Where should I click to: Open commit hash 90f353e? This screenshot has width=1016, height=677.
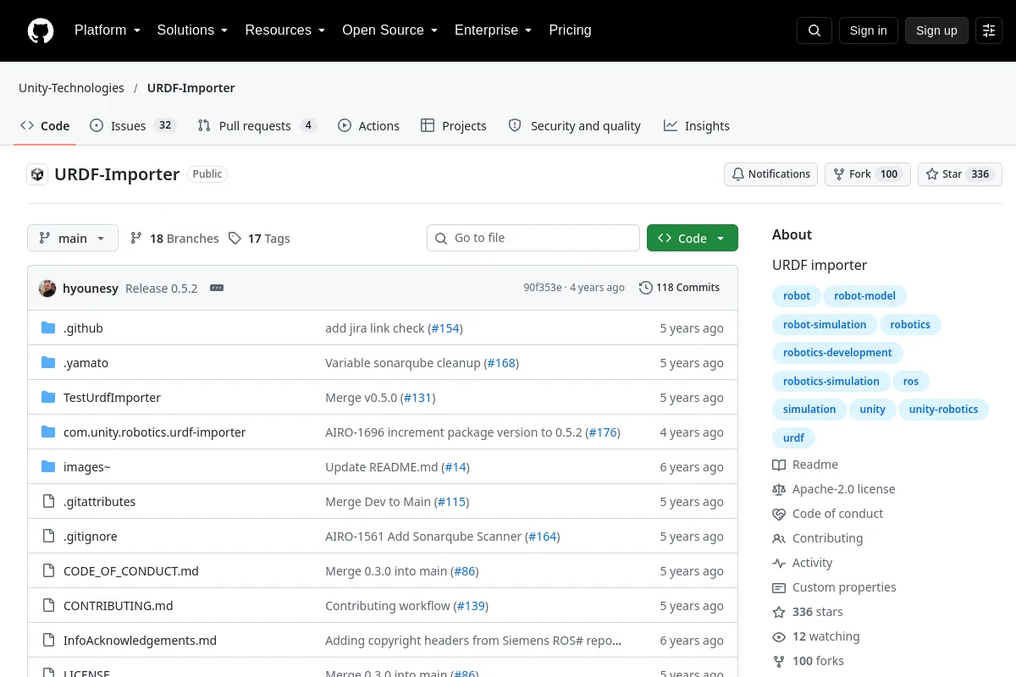(x=543, y=288)
